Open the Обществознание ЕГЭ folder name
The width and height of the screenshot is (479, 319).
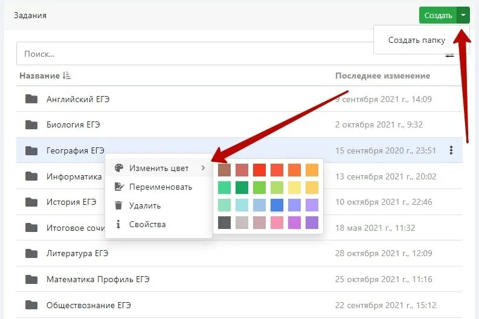(x=89, y=305)
